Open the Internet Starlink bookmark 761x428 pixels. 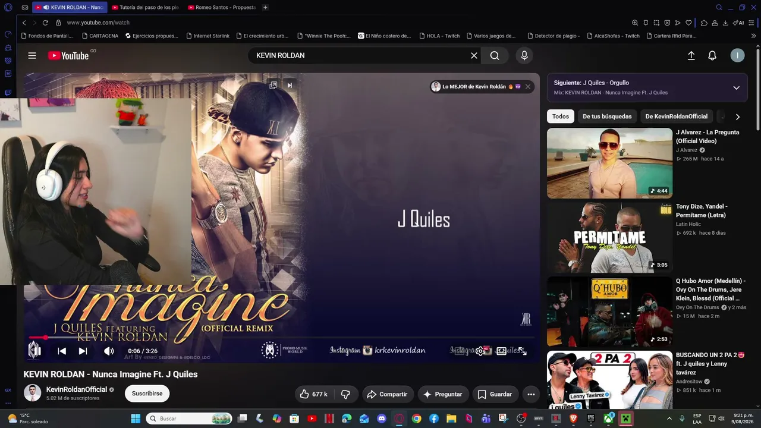tap(207, 36)
